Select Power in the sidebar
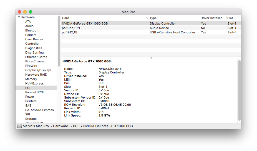This screenshot has width=257, height=151. pyautogui.click(x=30, y=97)
